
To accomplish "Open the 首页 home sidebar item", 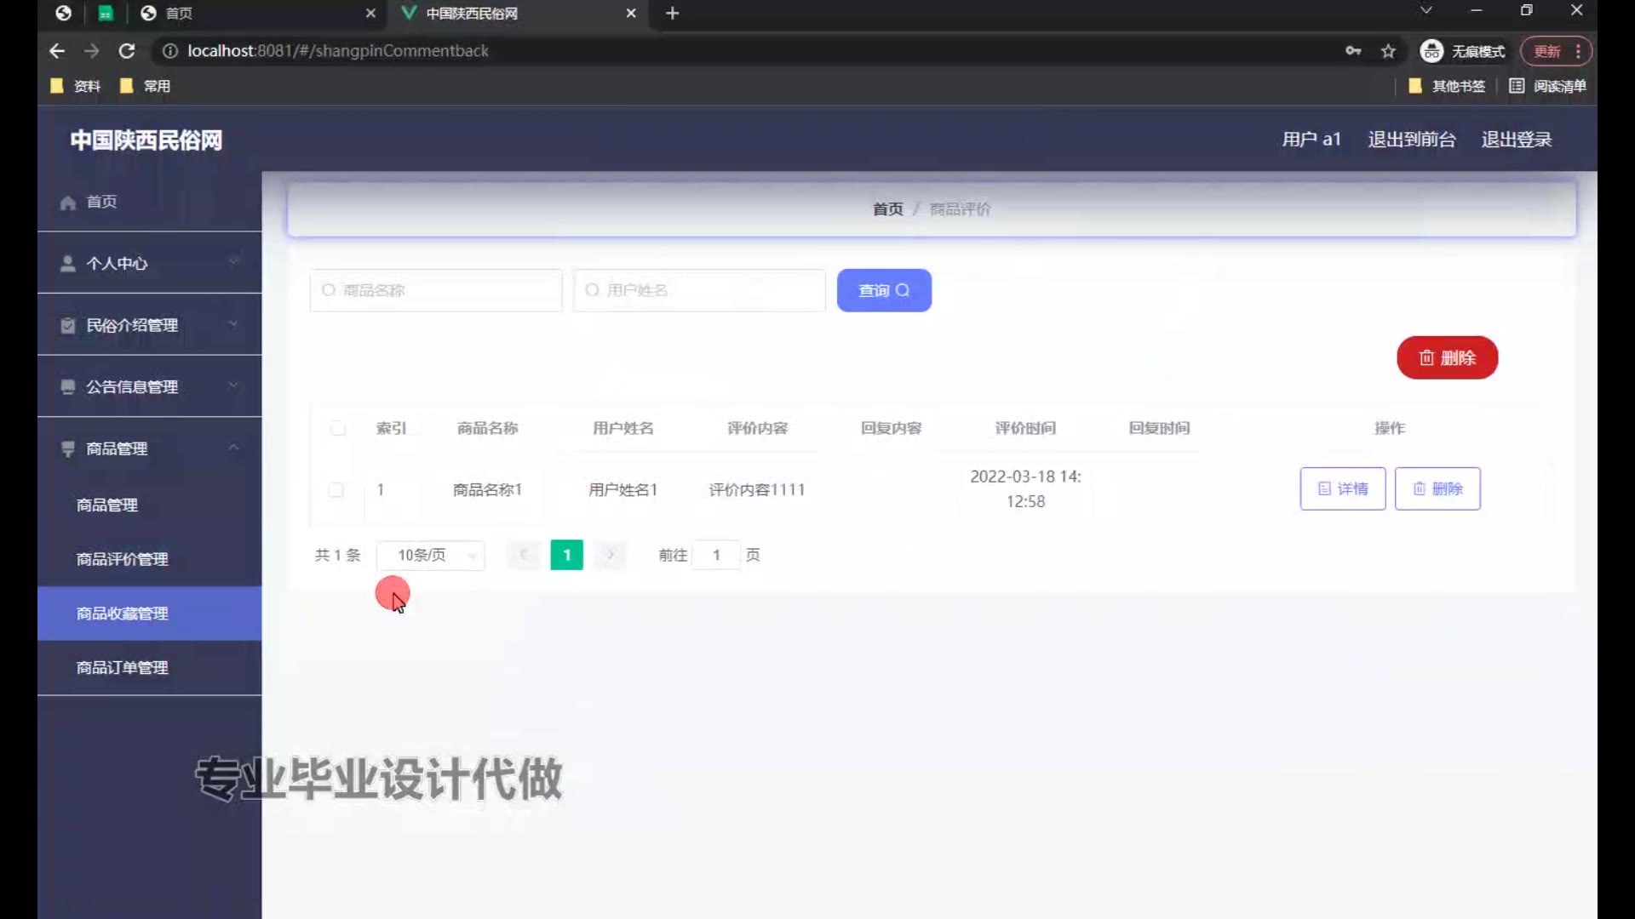I will click(x=101, y=202).
